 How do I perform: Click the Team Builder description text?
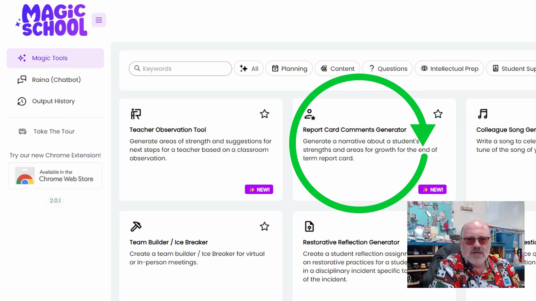coord(197,258)
